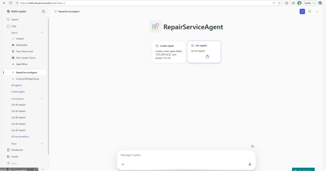326x171 pixels.
Task: Add page to favorites star icon
Action: click(x=279, y=3)
